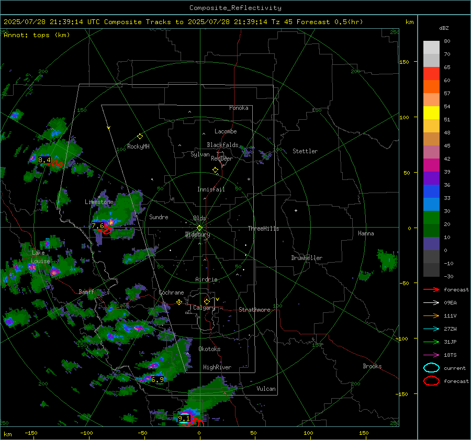Click the cyan 27ZW arrow in legend

[x=431, y=329]
